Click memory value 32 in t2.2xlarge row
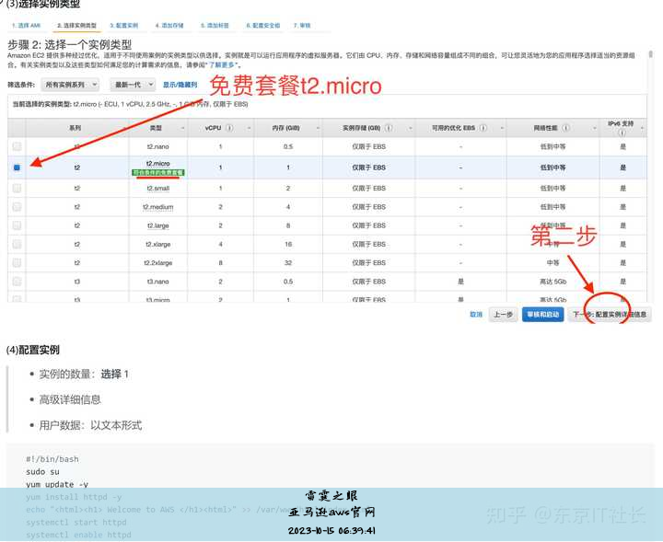This screenshot has width=663, height=542. [288, 263]
